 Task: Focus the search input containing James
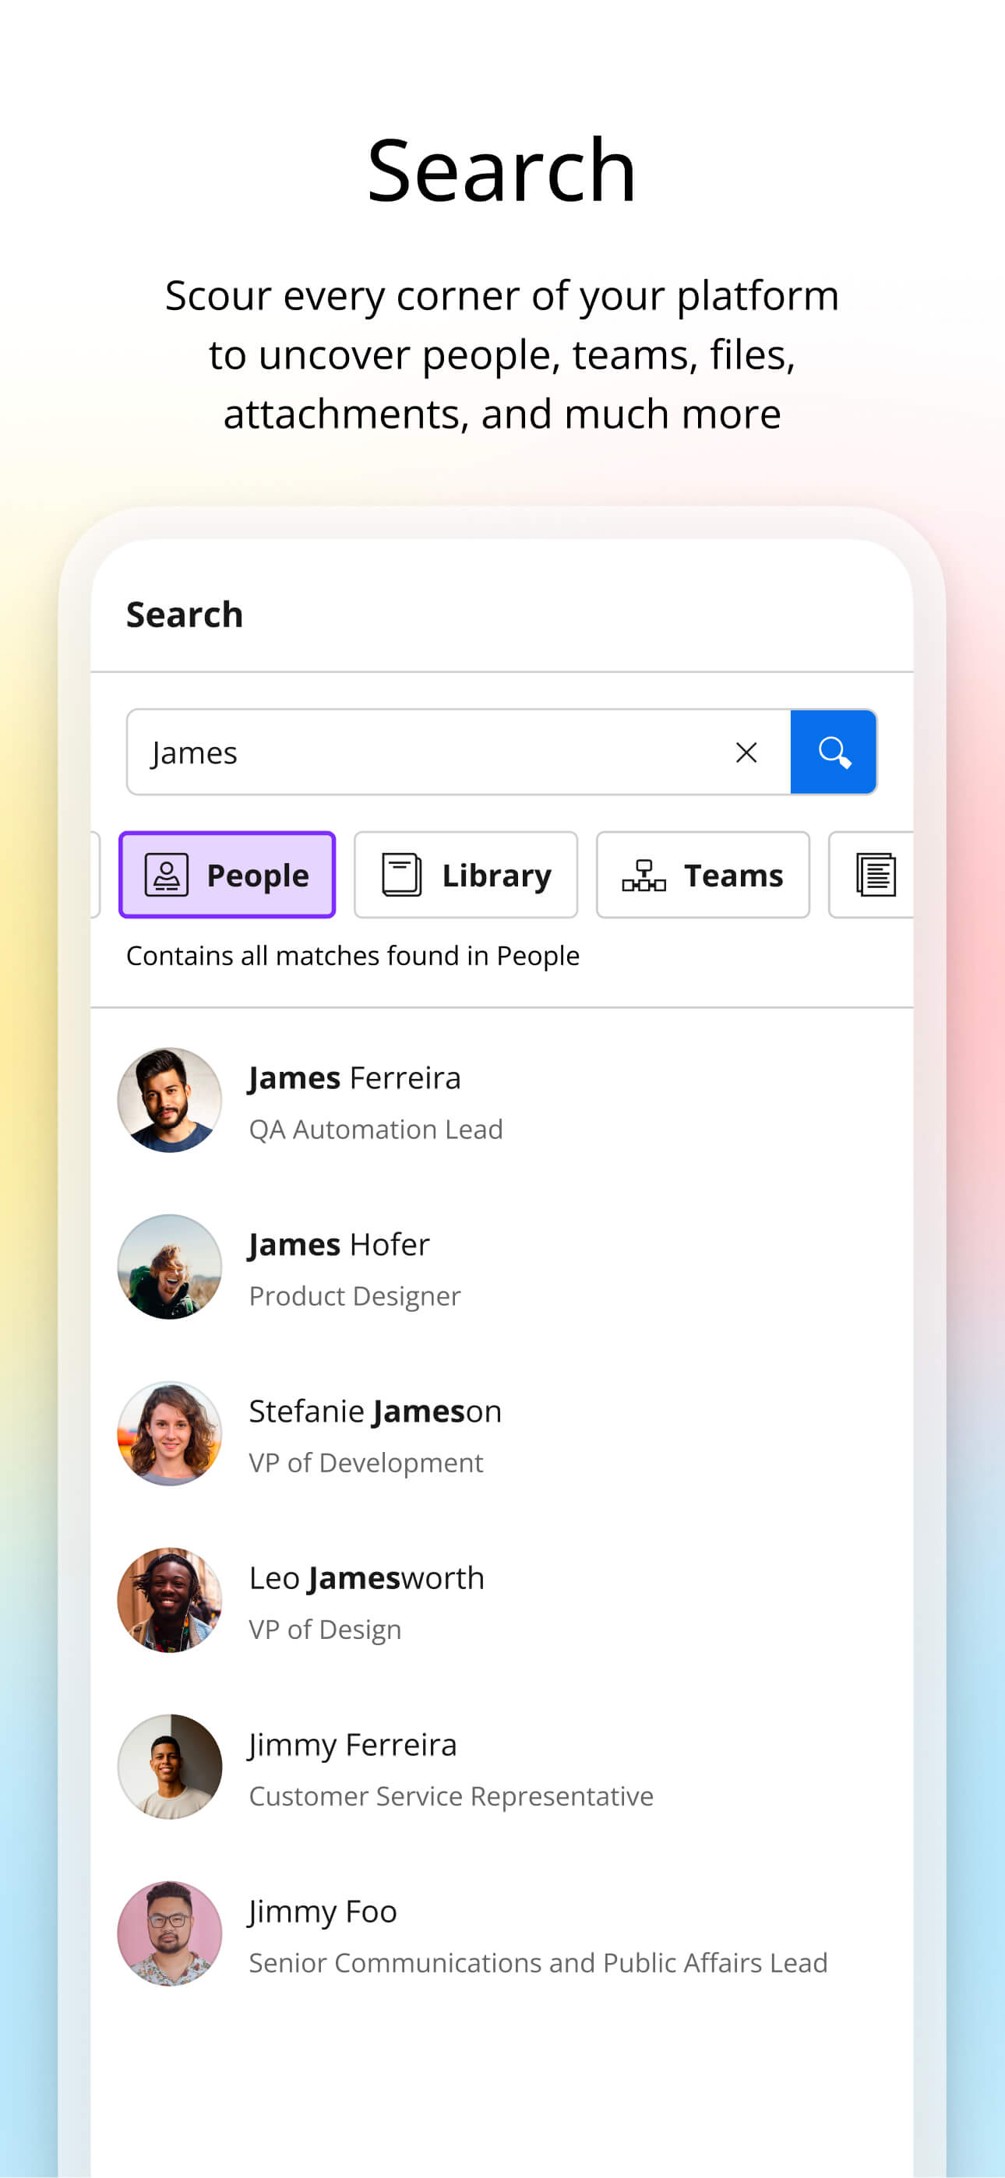[x=457, y=752]
